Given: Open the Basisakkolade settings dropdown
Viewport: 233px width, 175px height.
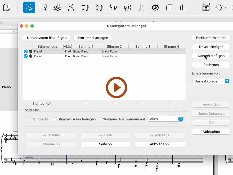Looking at the screenshot, I should coord(211,81).
